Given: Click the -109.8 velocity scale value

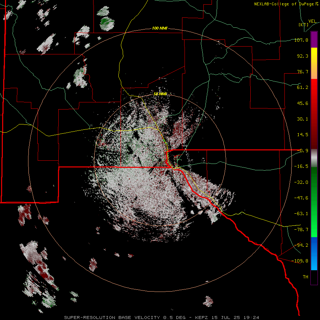Looking at the screenshot, I should pyautogui.click(x=300, y=261).
